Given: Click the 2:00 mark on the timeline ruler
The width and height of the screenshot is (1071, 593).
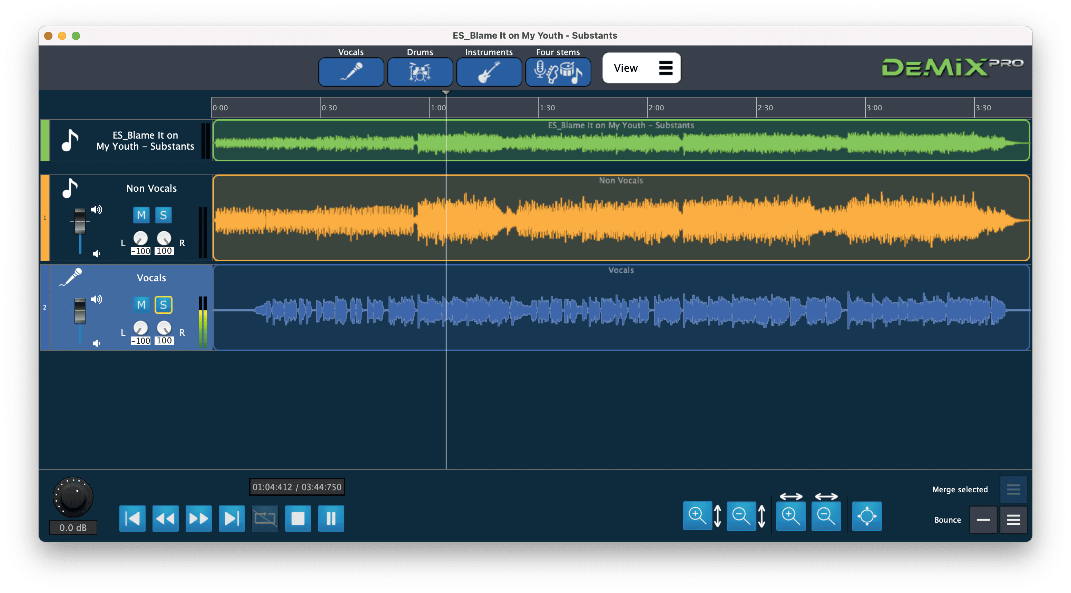Looking at the screenshot, I should tap(656, 108).
